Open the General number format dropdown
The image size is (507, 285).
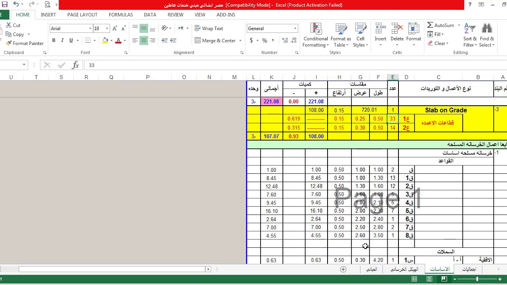click(295, 28)
